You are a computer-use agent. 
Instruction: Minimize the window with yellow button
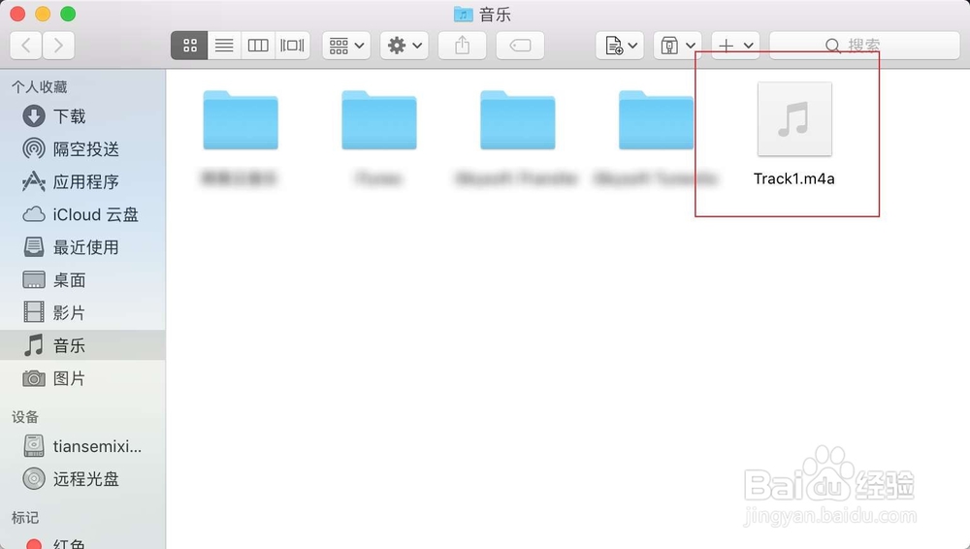tap(43, 14)
